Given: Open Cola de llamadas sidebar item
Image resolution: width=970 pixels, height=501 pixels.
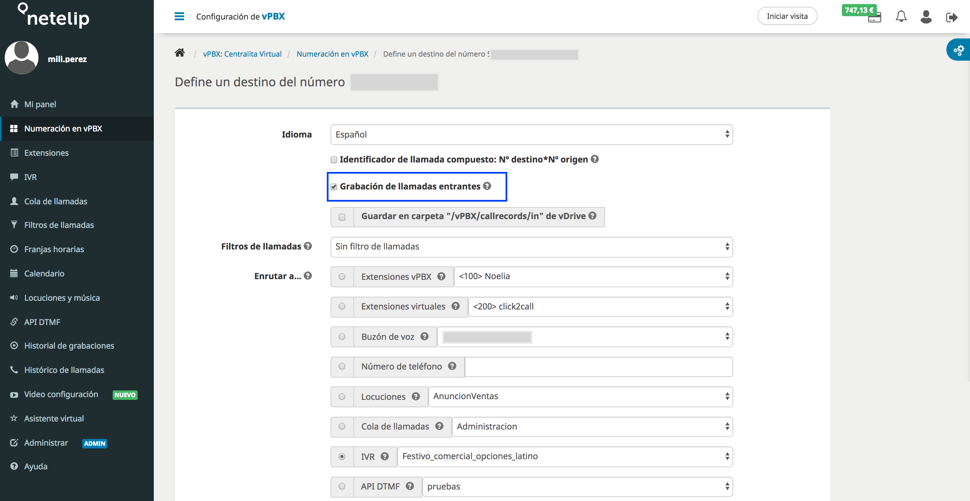Looking at the screenshot, I should 77,201.
